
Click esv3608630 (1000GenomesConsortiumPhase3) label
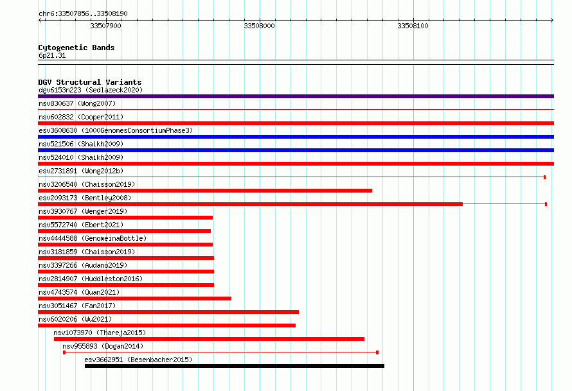click(x=116, y=130)
